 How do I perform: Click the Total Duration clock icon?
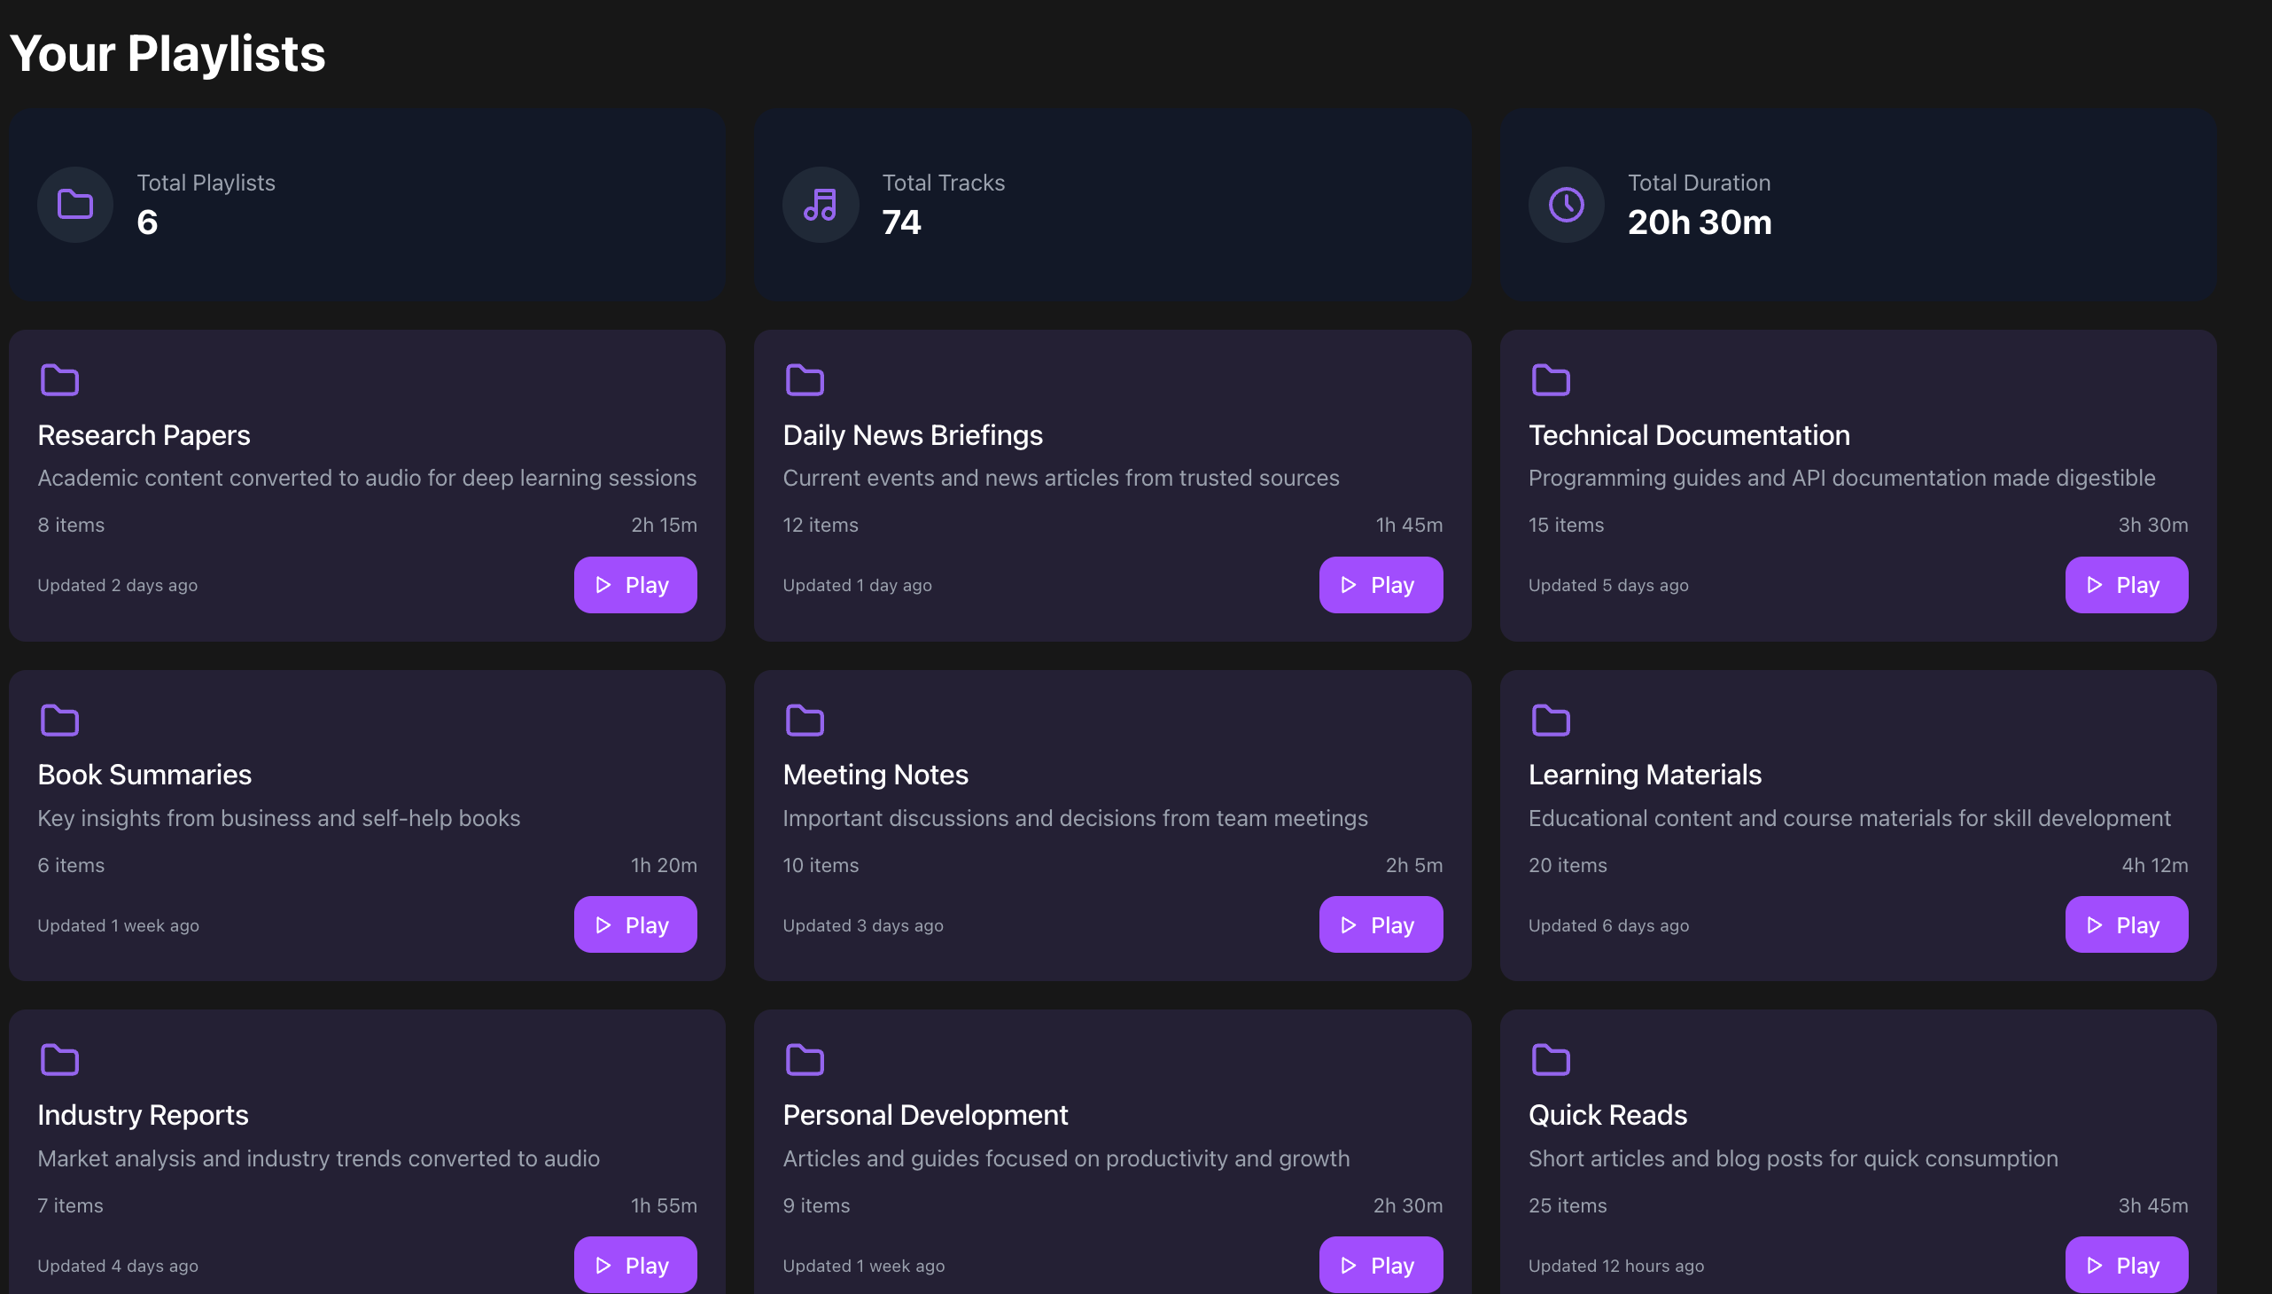1566,205
